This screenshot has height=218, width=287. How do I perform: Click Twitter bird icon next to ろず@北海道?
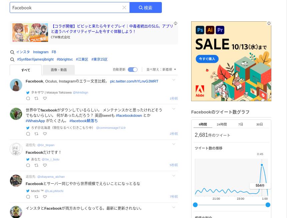point(28,128)
